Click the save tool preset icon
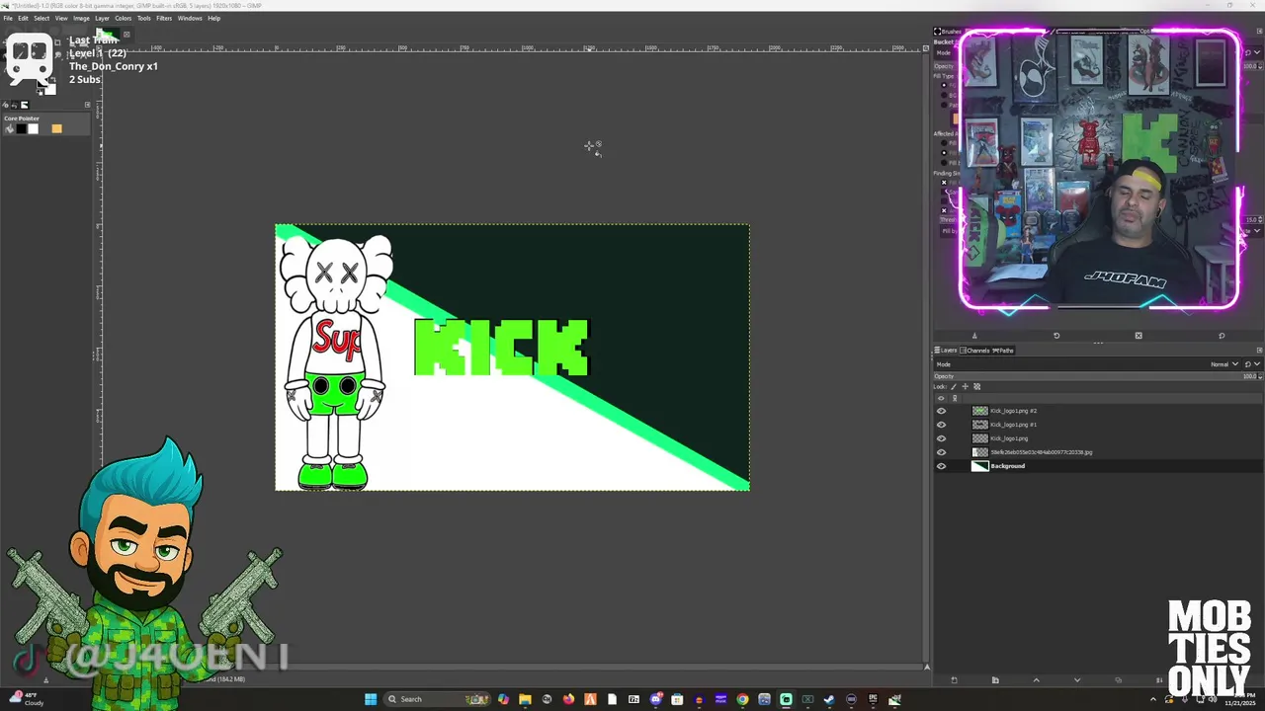 (x=973, y=336)
